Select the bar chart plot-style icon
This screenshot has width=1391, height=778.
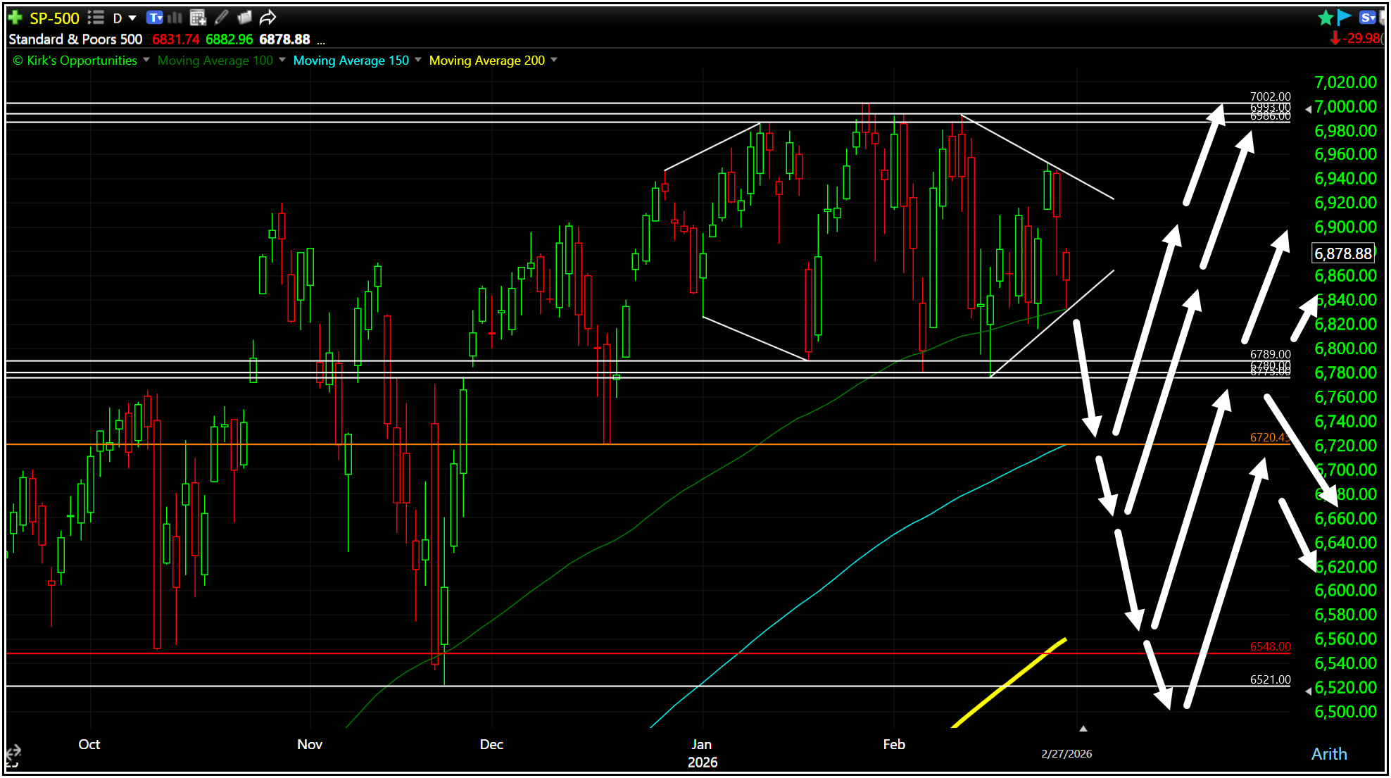coord(175,18)
